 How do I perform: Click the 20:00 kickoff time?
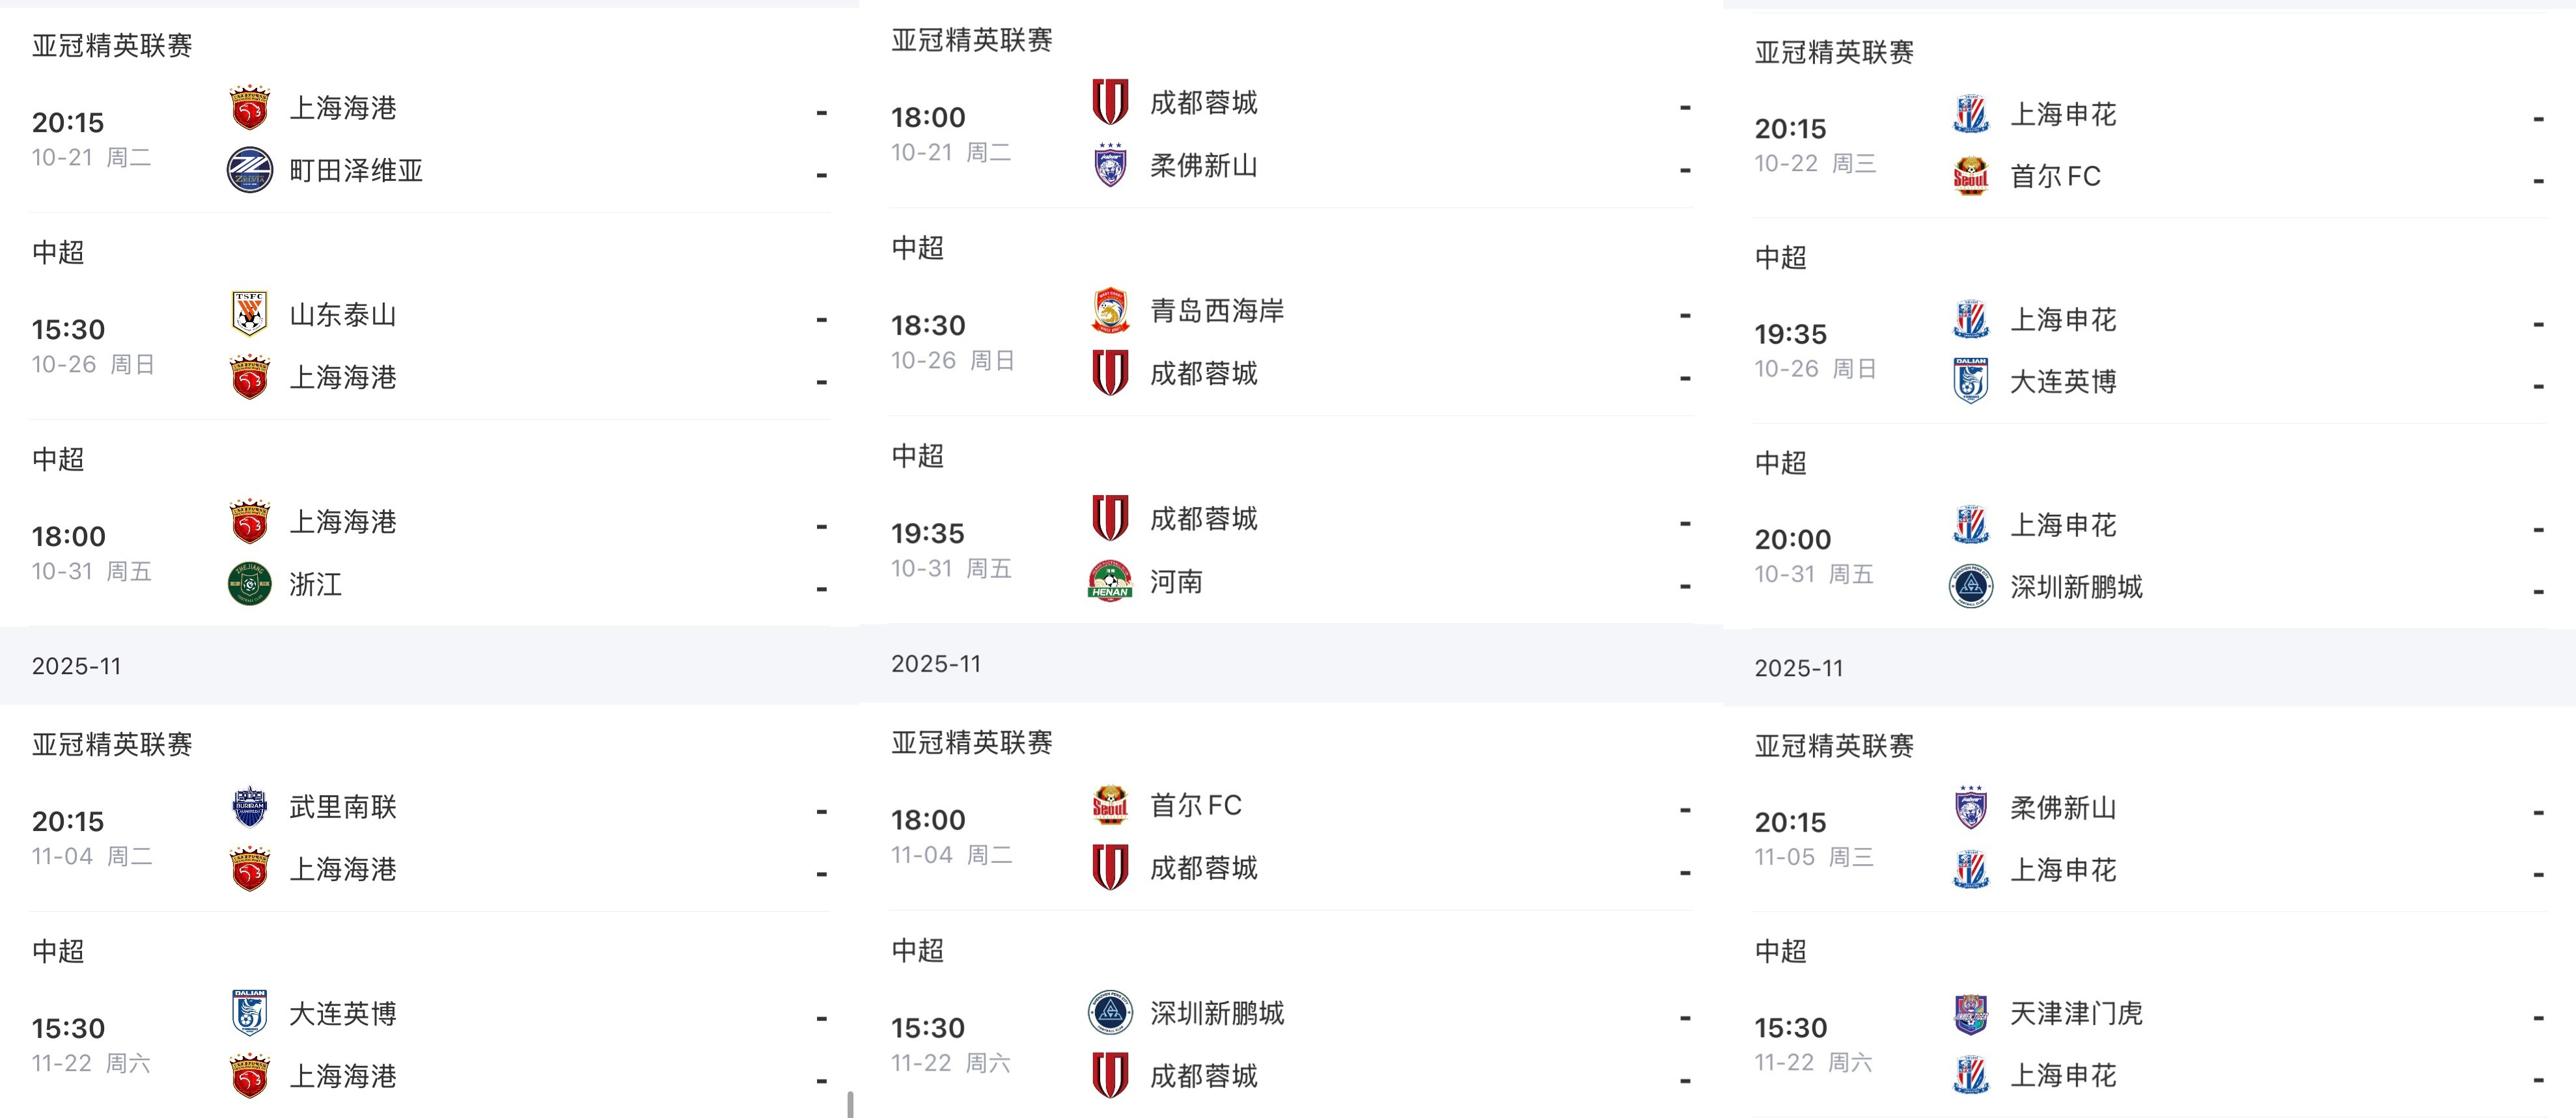(x=1792, y=540)
